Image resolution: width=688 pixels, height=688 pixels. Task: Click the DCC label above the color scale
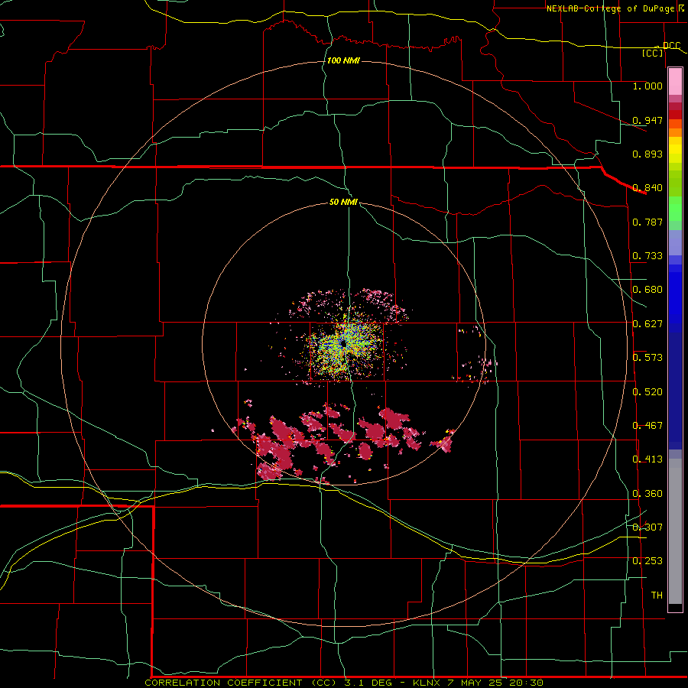pos(671,45)
